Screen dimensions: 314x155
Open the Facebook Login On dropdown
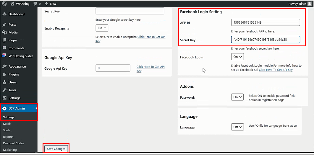click(237, 57)
